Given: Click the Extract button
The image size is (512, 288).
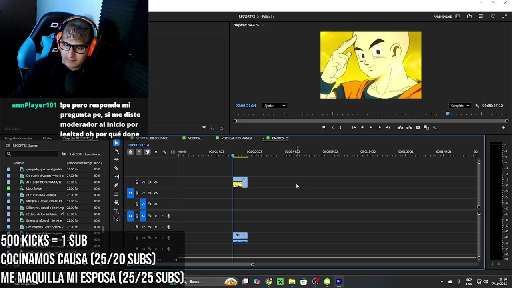Looking at the screenshot, I should 409,128.
